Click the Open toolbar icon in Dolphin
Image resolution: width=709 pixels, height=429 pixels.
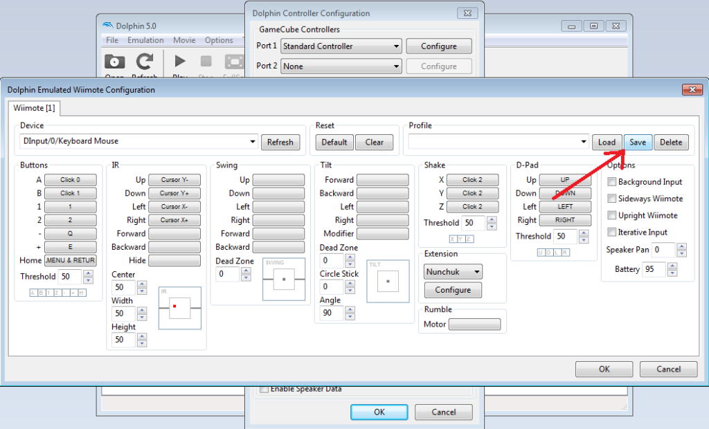click(x=114, y=63)
